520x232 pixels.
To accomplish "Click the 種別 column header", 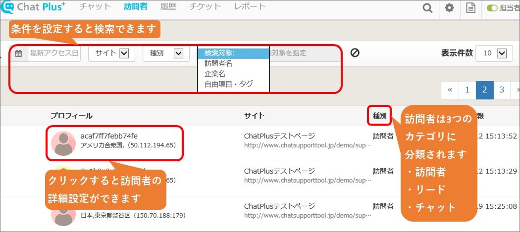I will coord(379,116).
